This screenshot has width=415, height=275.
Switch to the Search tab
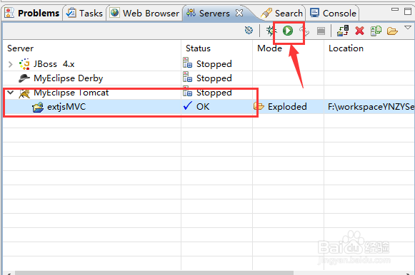(x=282, y=14)
